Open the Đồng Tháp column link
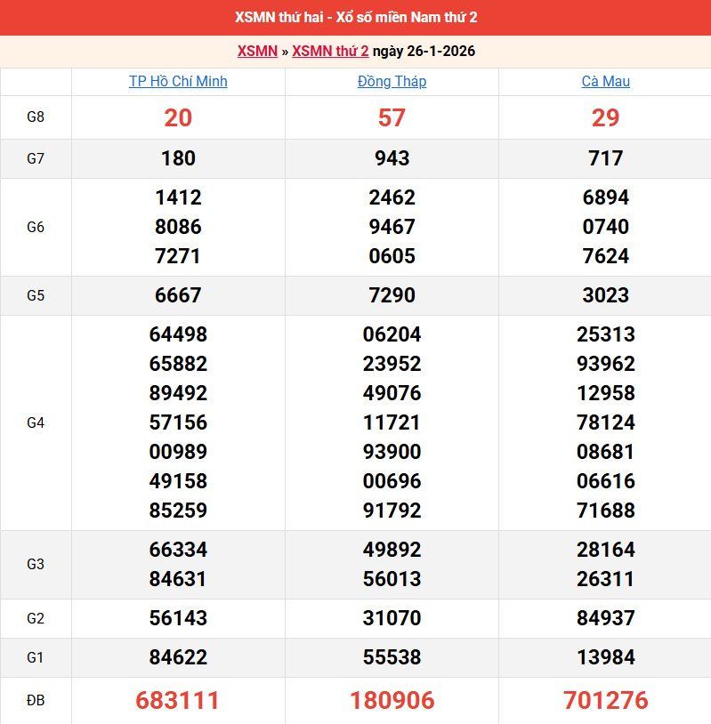This screenshot has height=724, width=711. pyautogui.click(x=392, y=82)
